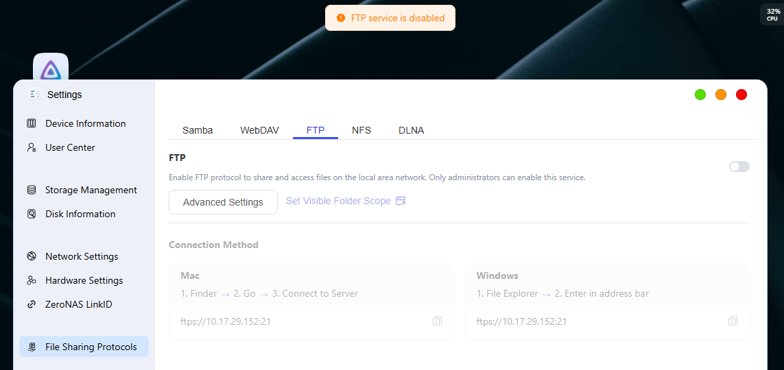Click the Storage Management database icon
Screen dimensions: 784x370
32,190
